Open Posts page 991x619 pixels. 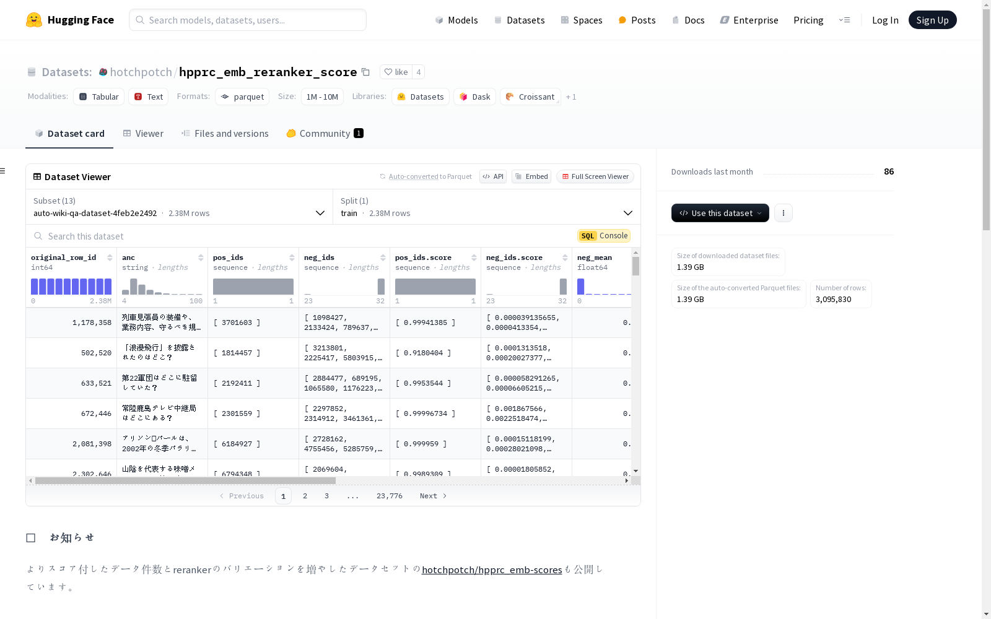637,20
